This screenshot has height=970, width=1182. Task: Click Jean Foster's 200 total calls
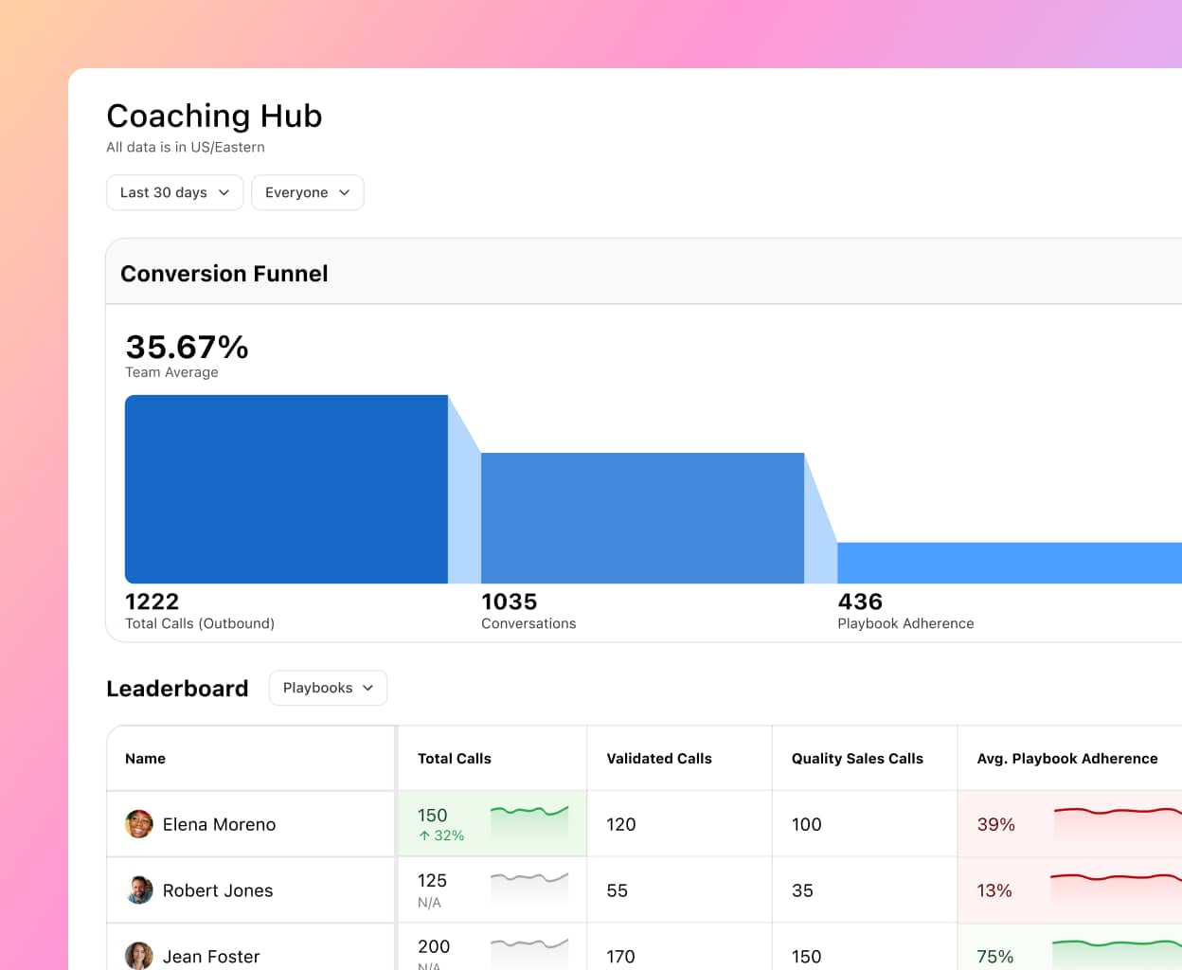pos(434,946)
